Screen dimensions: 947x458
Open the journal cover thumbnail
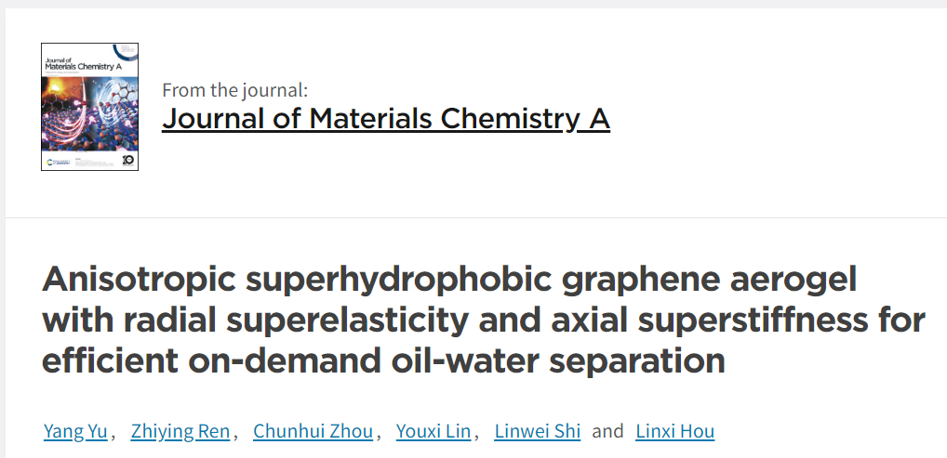point(89,107)
